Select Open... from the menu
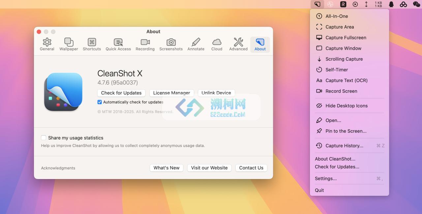 [349, 120]
